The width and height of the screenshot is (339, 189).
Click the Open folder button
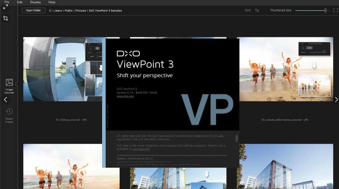click(x=33, y=10)
